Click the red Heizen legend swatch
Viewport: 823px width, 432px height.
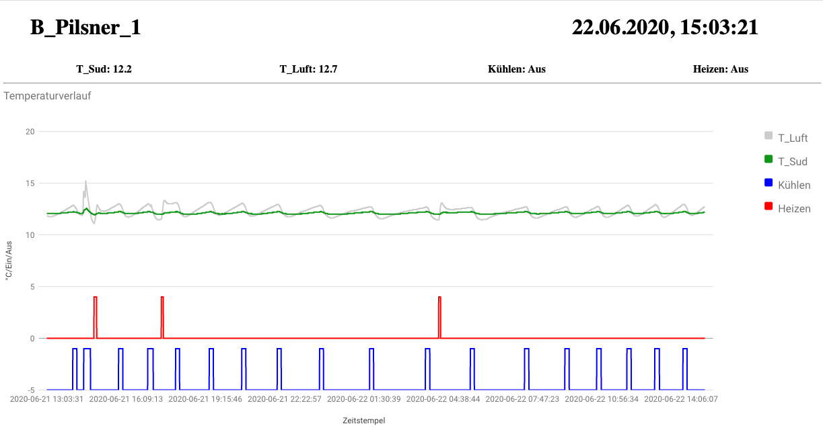pyautogui.click(x=768, y=206)
